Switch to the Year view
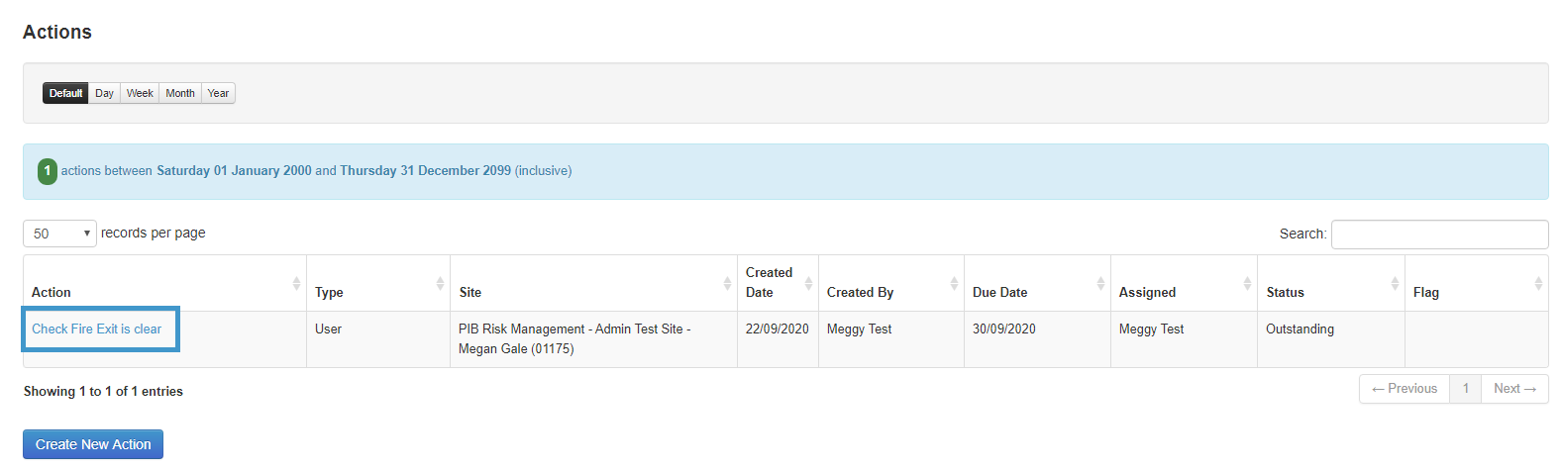 pyautogui.click(x=218, y=93)
